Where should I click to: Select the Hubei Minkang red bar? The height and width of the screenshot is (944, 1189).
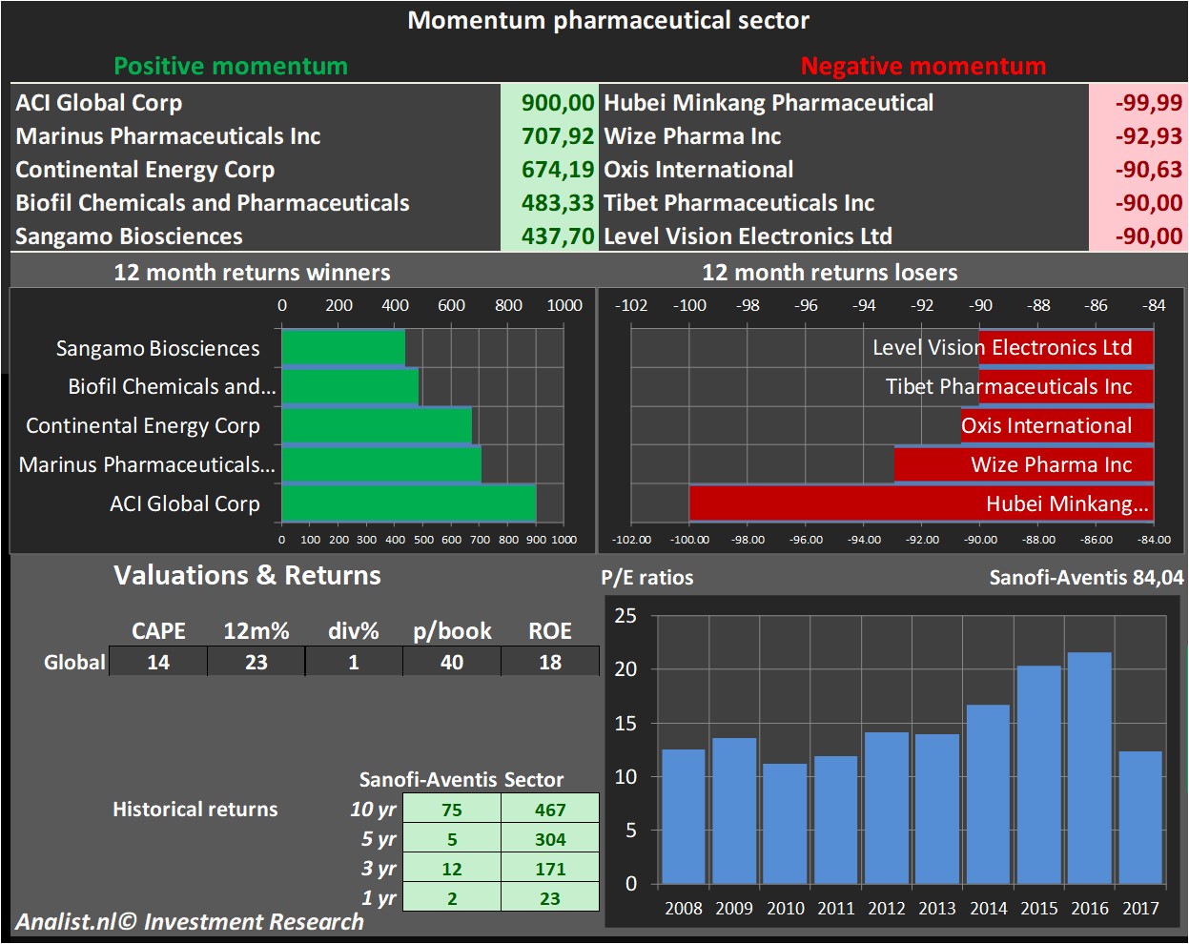pyautogui.click(x=920, y=503)
